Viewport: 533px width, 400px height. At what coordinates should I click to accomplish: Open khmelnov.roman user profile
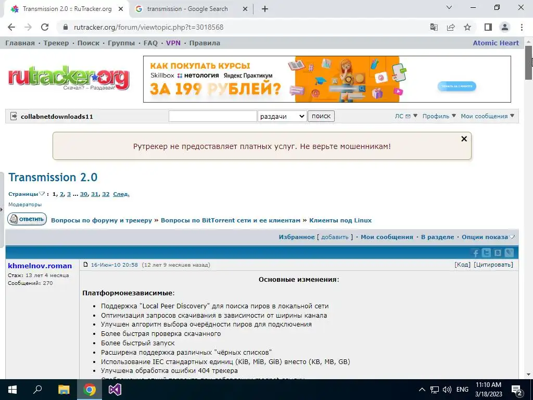pos(40,266)
